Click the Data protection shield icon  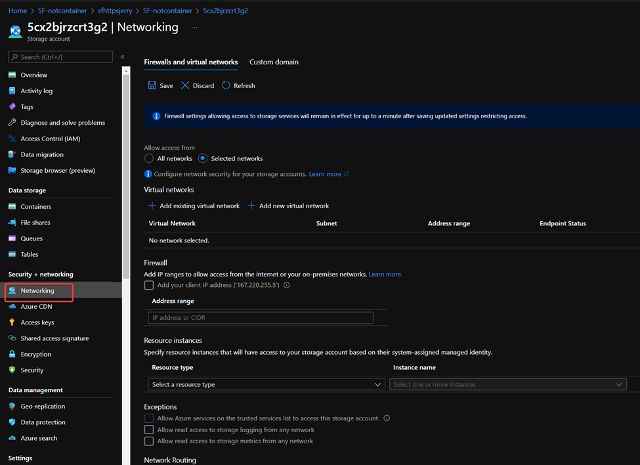tap(12, 422)
